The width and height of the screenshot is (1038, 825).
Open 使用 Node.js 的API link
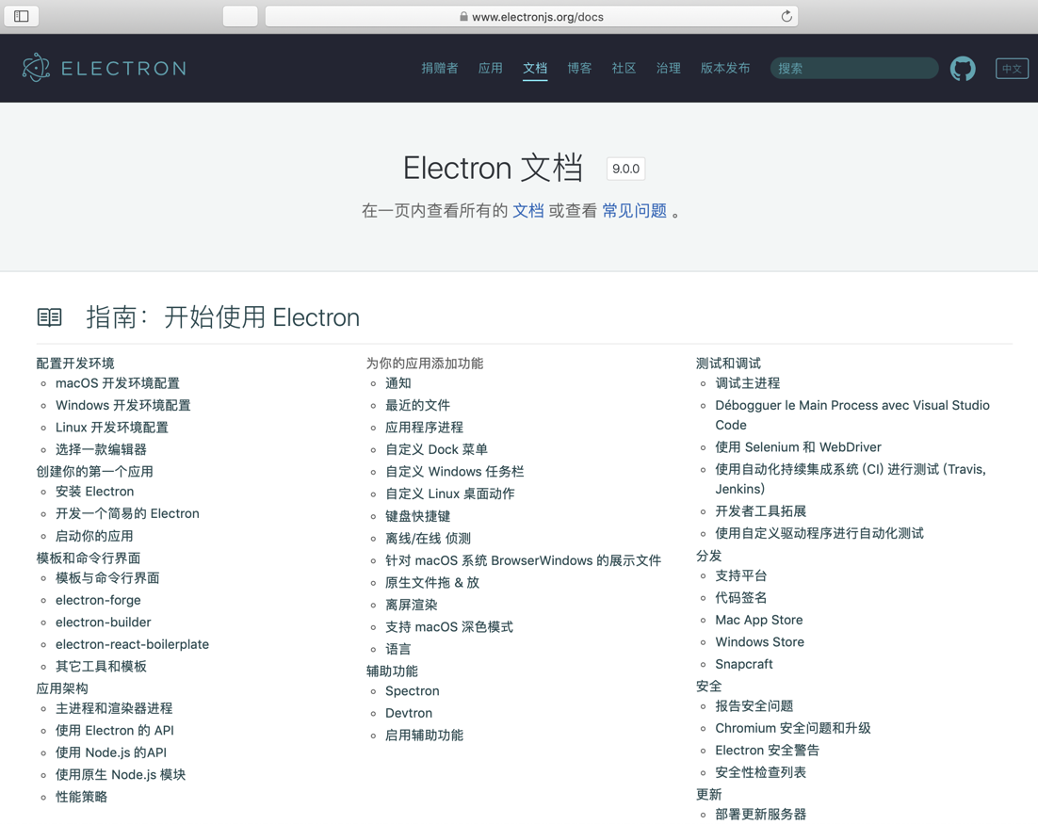[x=111, y=752]
